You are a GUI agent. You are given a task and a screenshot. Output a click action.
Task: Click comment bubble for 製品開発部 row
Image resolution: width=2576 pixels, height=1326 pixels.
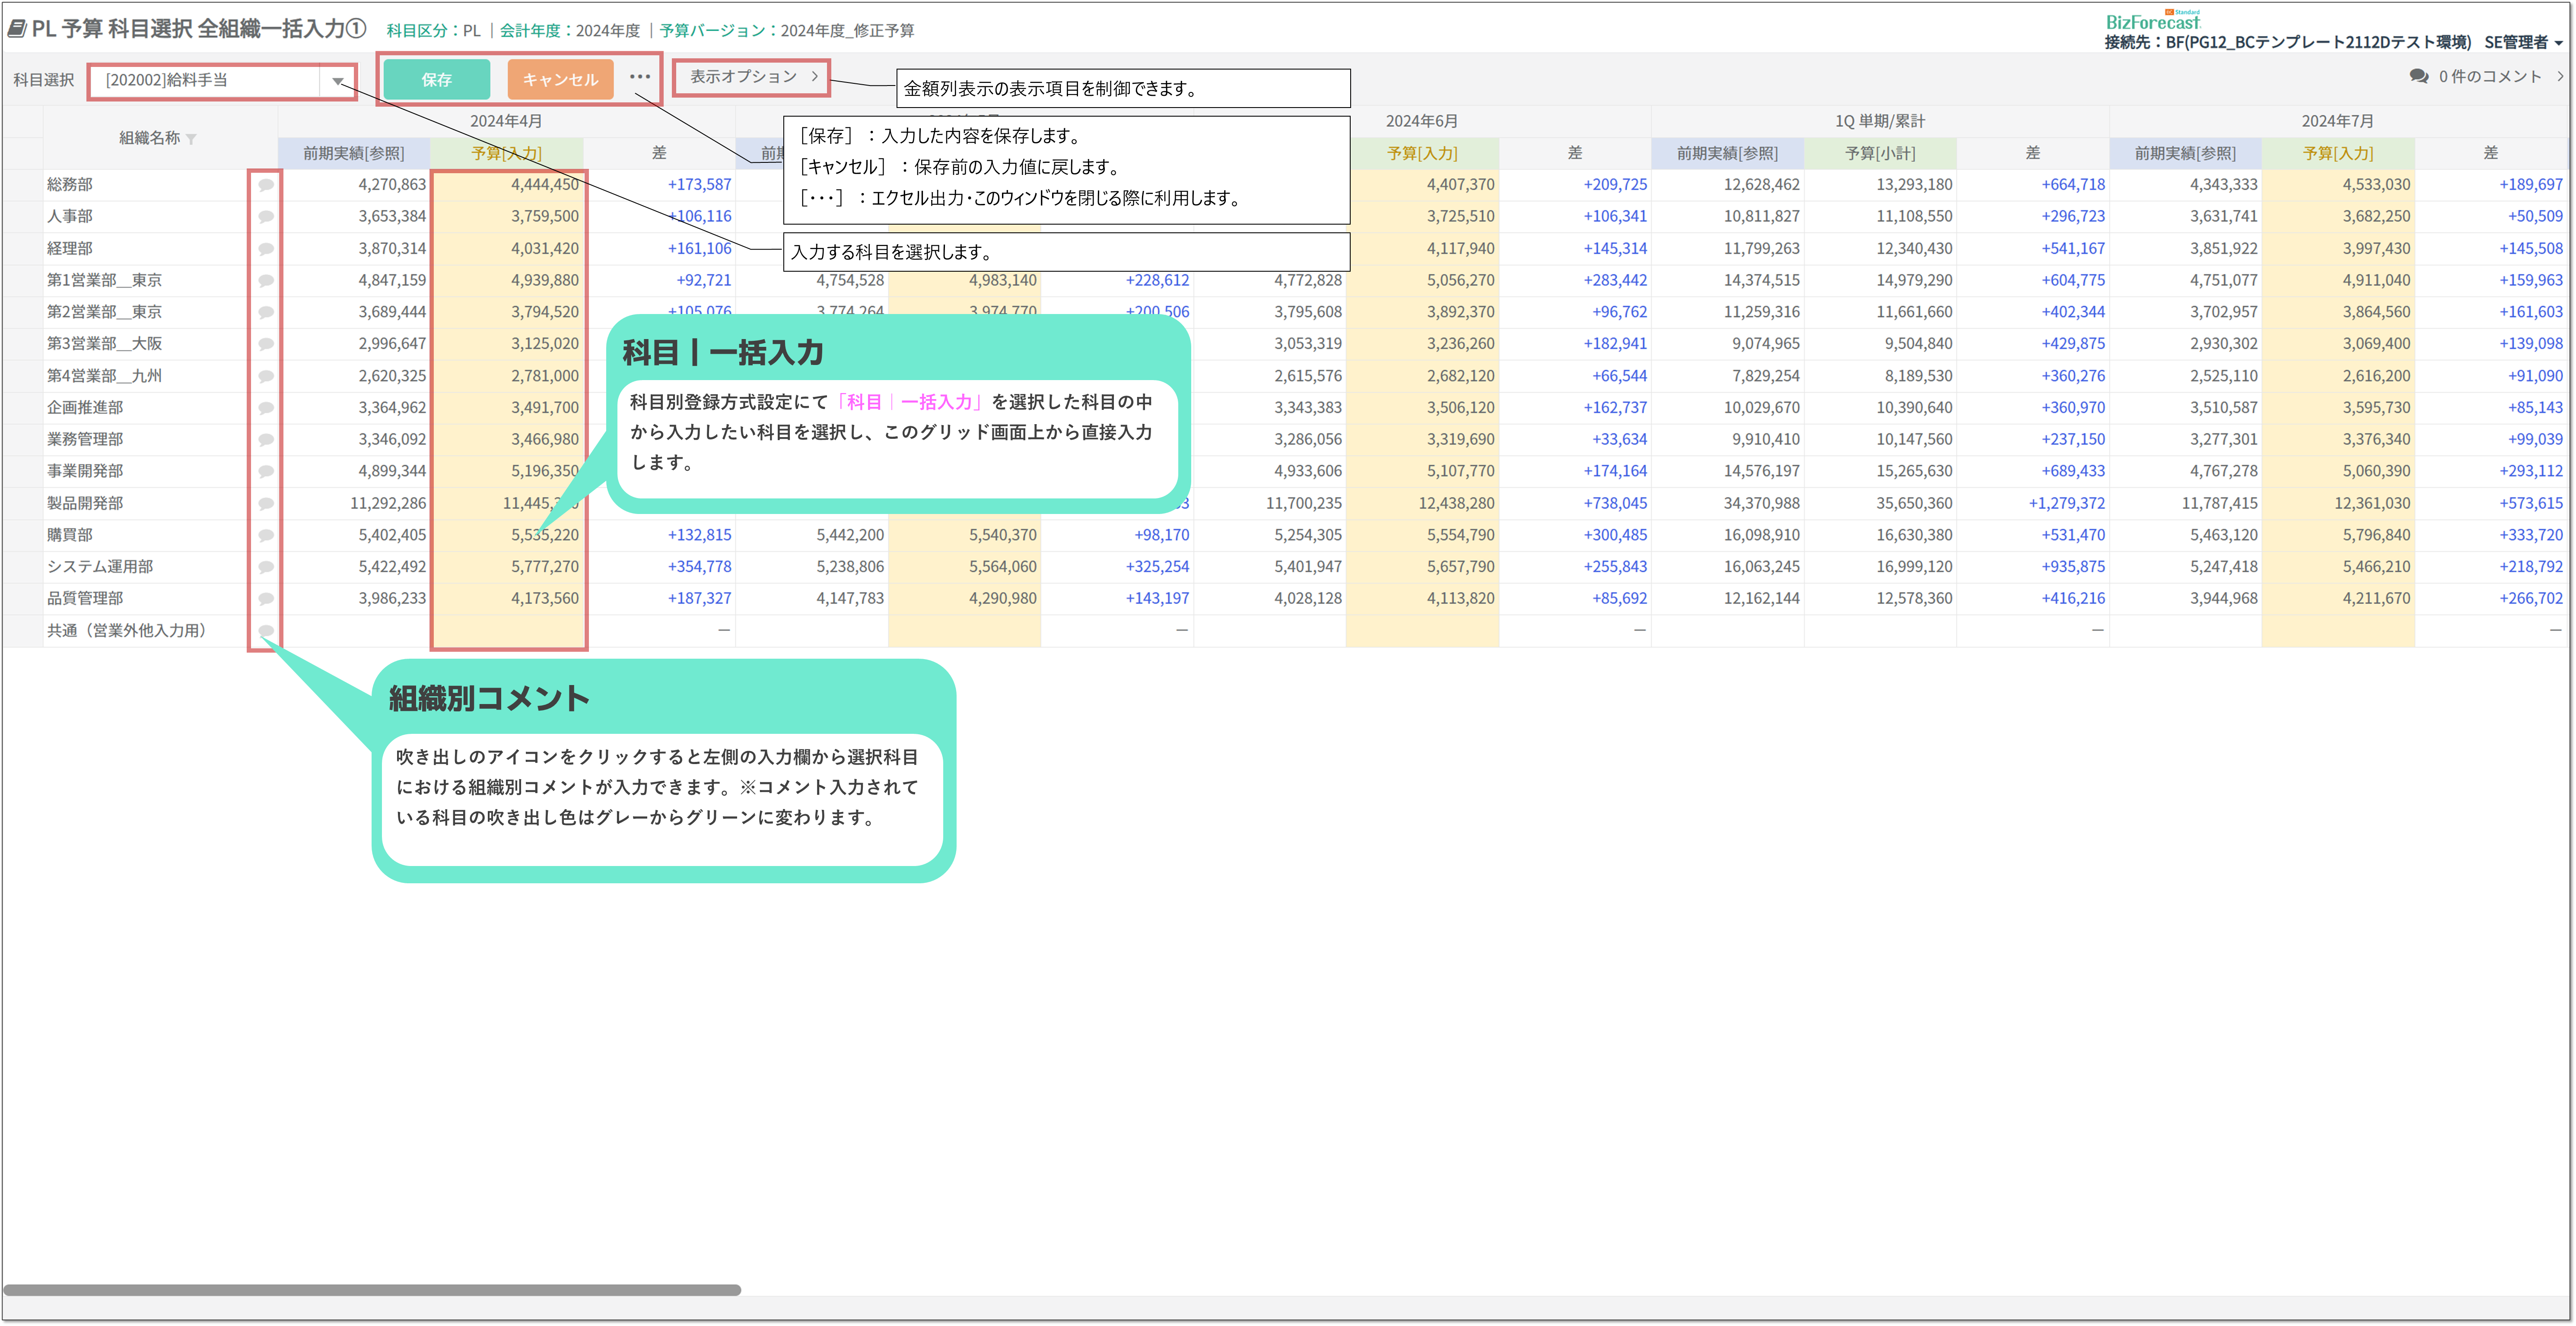pyautogui.click(x=266, y=504)
